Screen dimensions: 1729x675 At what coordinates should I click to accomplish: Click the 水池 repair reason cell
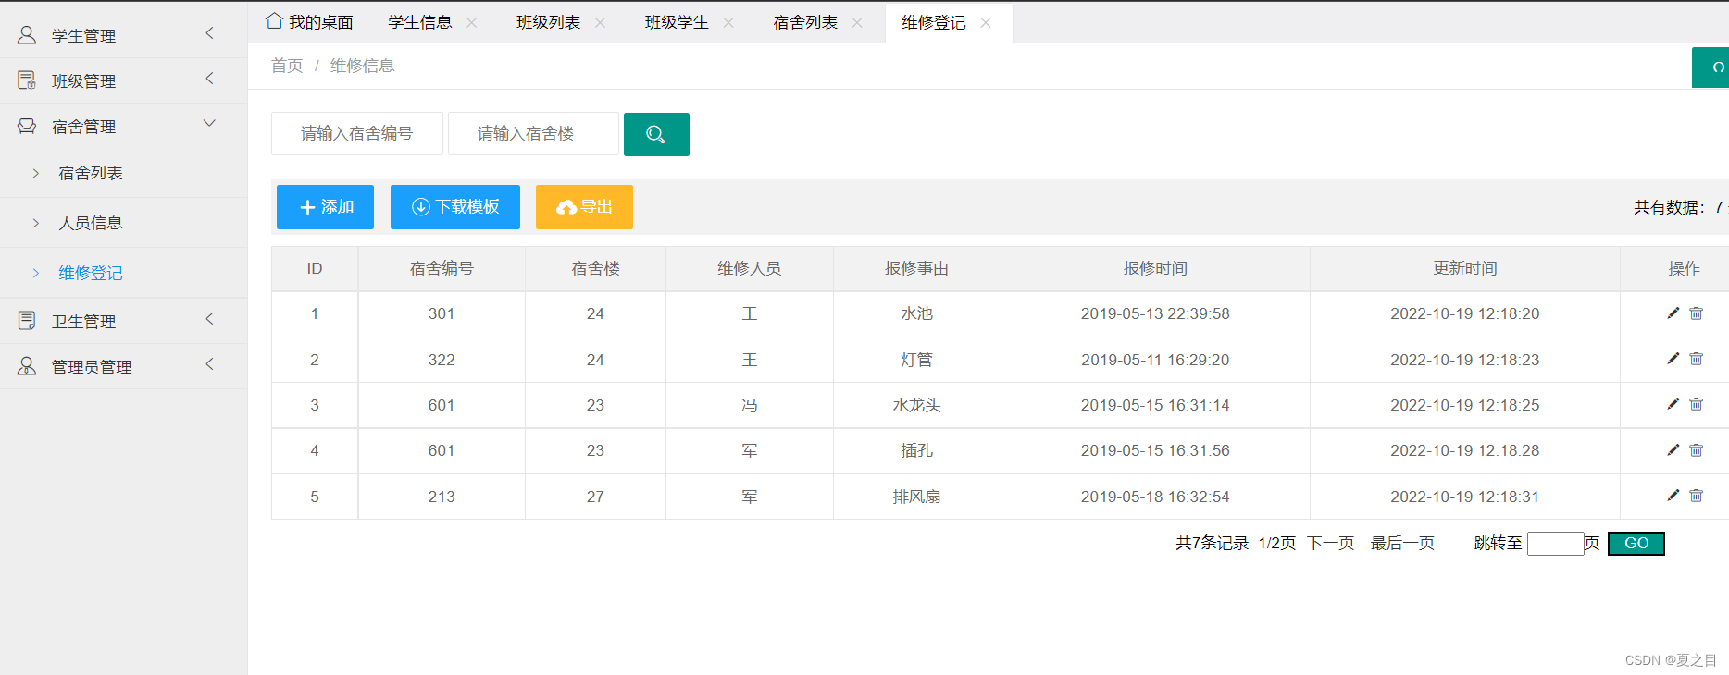[916, 313]
